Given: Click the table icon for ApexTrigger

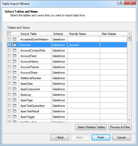Looking at the screenshot, I should point(15,117).
